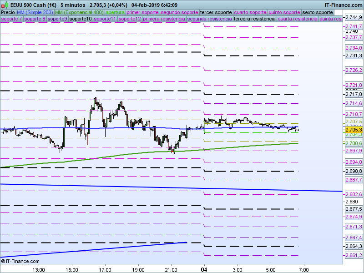Click price axis label 2.710,7
Image resolution: width=364 pixels, height=273 pixels.
pos(354,114)
